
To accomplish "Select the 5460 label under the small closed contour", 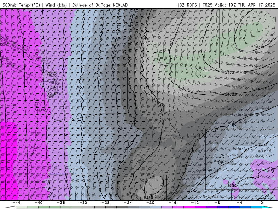I will pos(148,198).
